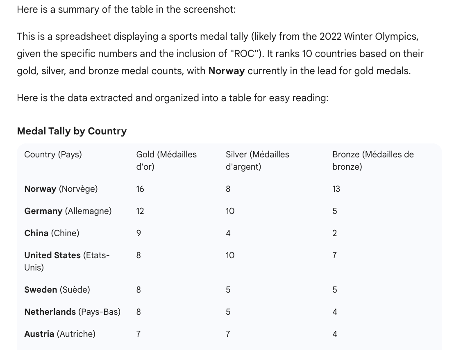Click the Bronze (Médailles de bronze) column header
Screen dimensions: 454x350
[x=373, y=160]
